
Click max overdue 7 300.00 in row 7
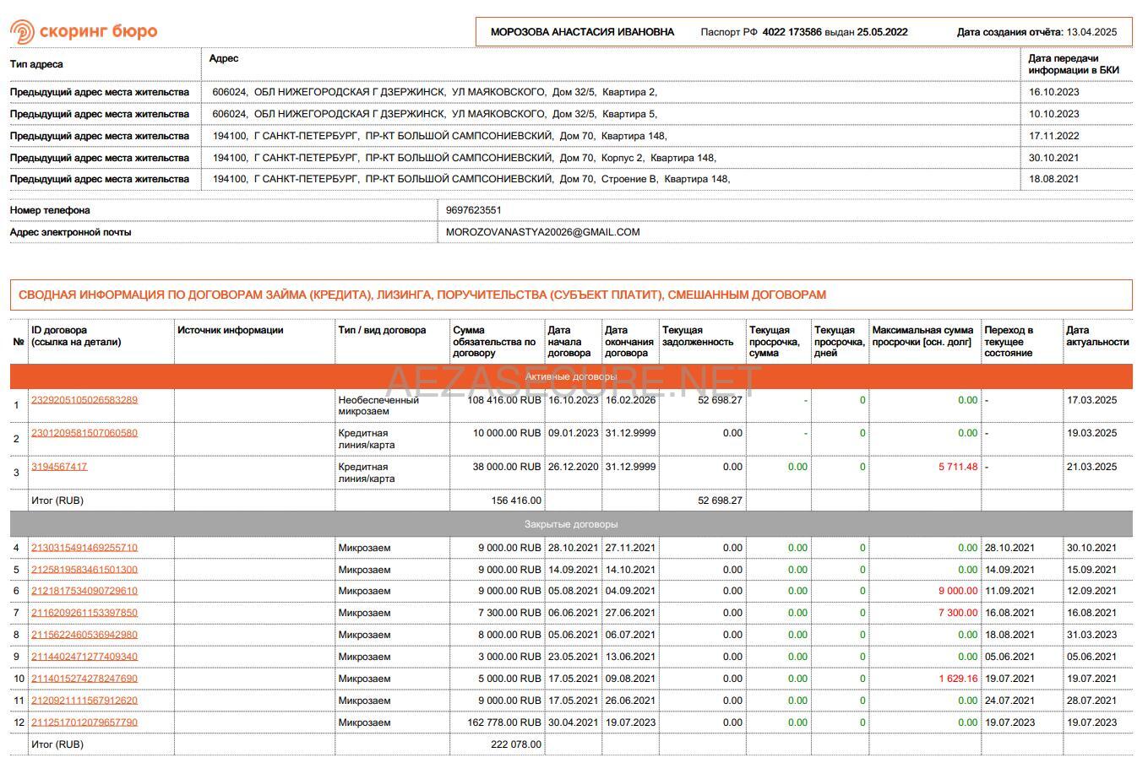958,613
